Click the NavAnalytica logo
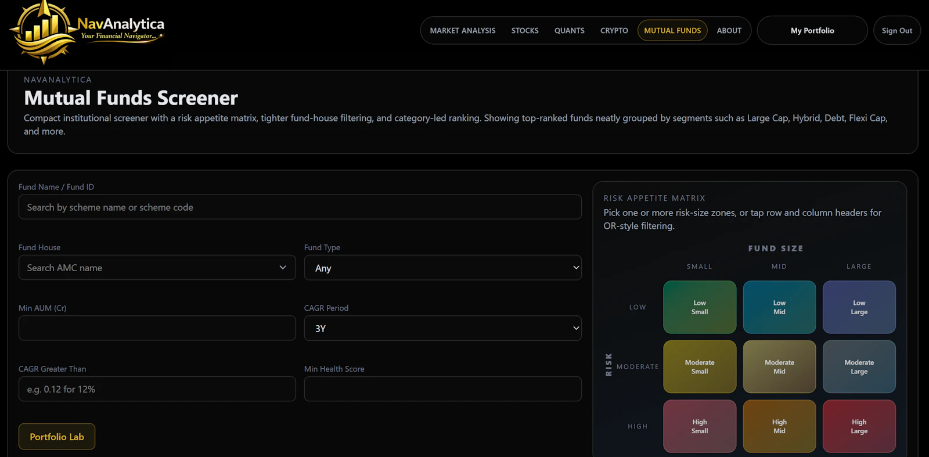 click(x=87, y=32)
